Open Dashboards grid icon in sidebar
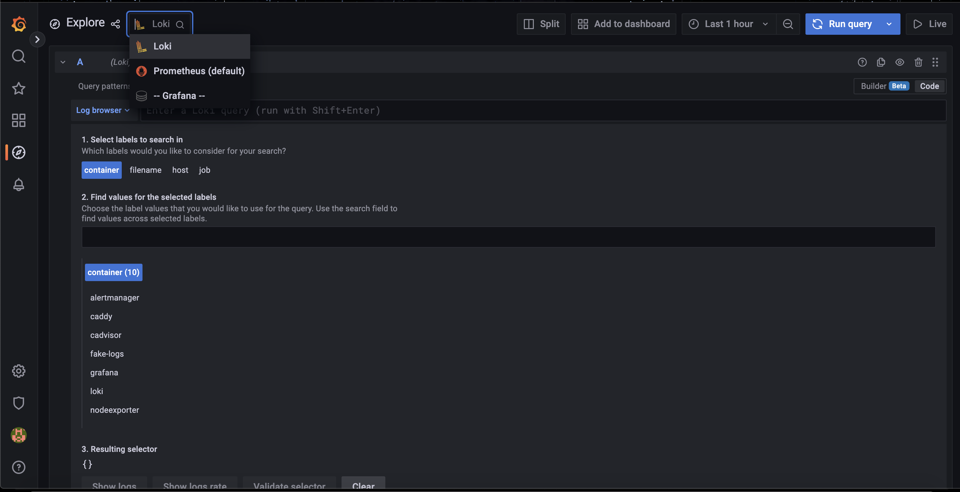The width and height of the screenshot is (960, 492). point(19,120)
